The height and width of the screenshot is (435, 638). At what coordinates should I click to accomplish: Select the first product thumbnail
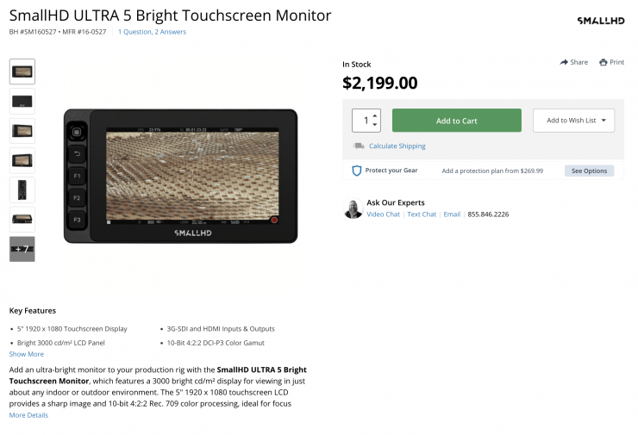tap(22, 71)
